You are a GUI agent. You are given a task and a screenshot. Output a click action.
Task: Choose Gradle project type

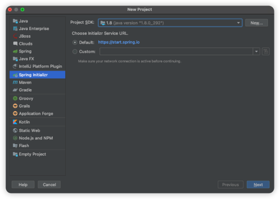tap(38, 90)
